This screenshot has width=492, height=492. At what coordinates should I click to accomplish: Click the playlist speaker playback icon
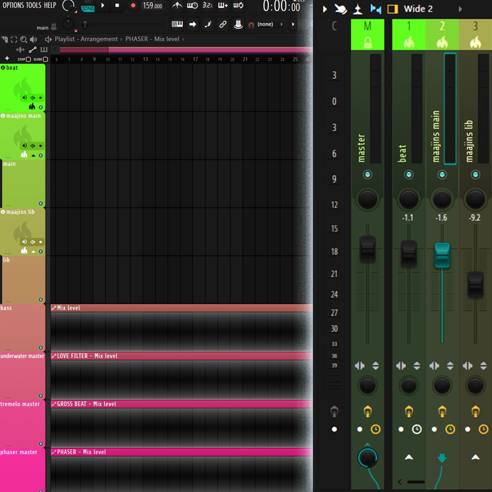tap(33, 39)
